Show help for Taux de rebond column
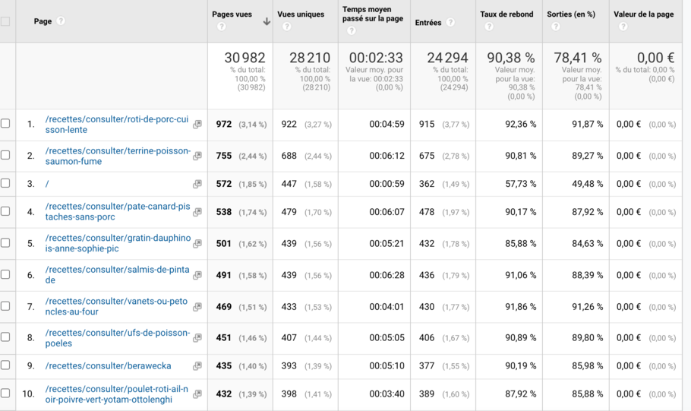The width and height of the screenshot is (691, 411). [x=488, y=27]
